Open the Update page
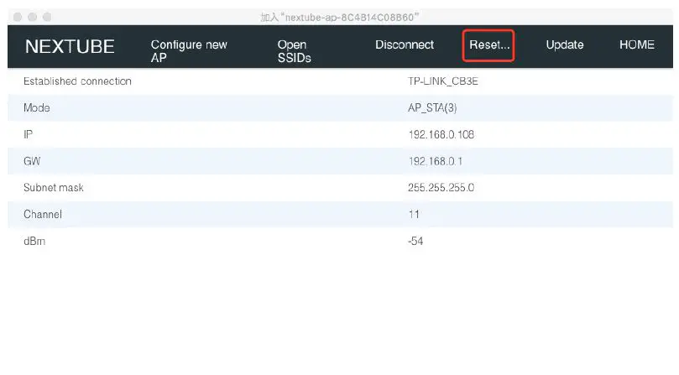Image resolution: width=679 pixels, height=375 pixels. coord(565,44)
